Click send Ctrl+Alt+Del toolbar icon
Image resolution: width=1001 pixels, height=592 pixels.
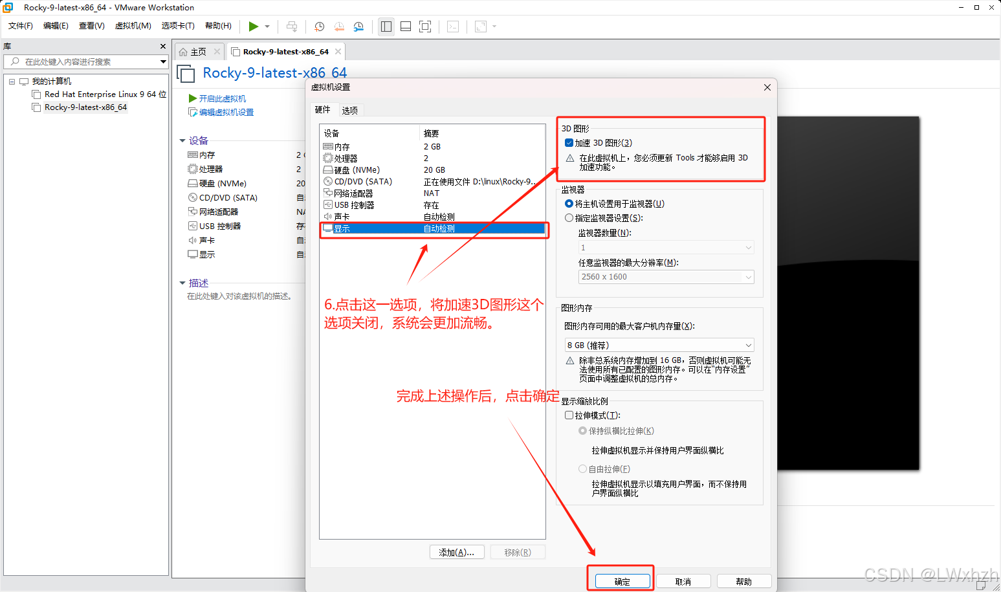click(292, 27)
